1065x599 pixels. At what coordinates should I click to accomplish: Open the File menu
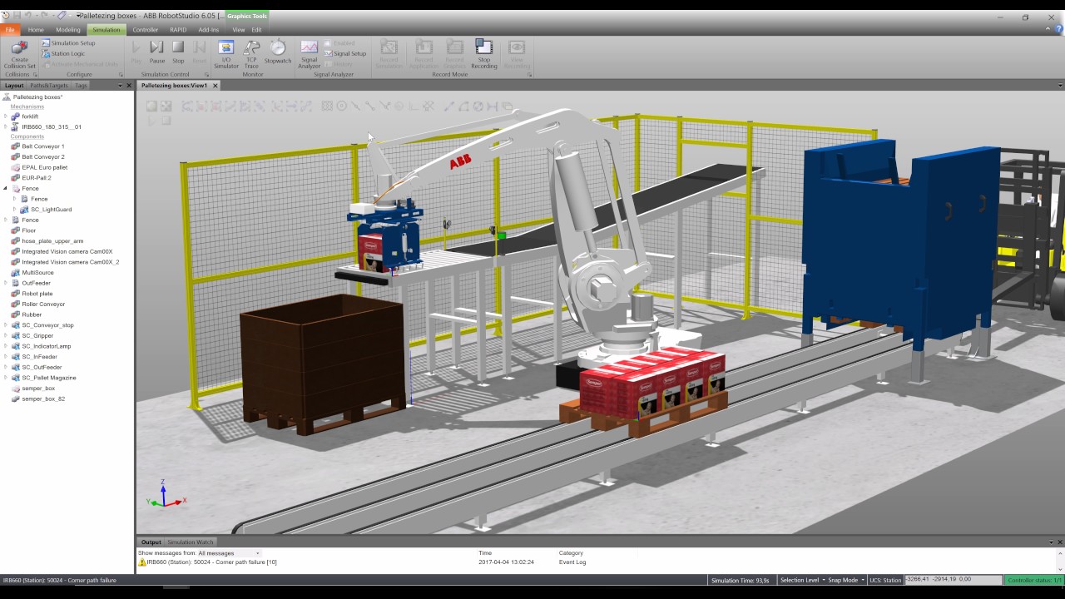pyautogui.click(x=10, y=30)
